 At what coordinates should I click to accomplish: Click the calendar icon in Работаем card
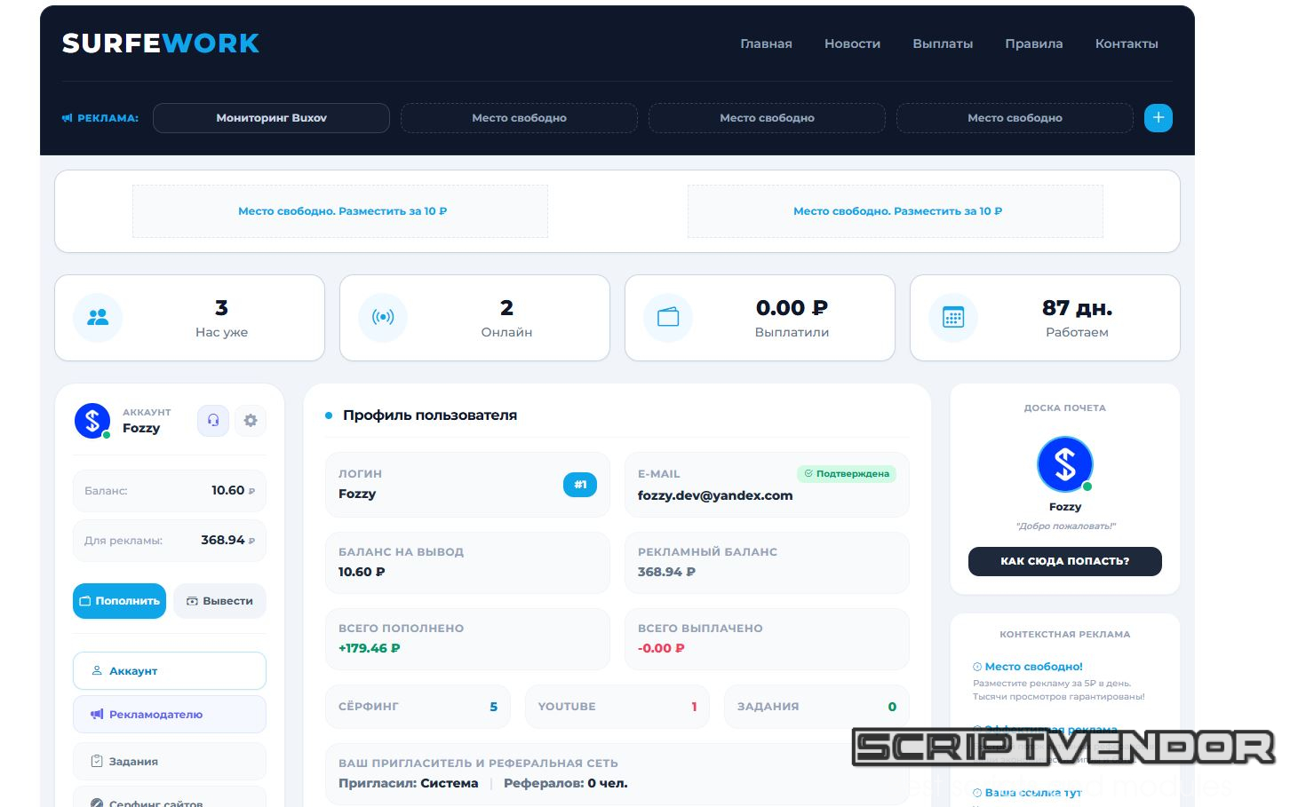[953, 317]
